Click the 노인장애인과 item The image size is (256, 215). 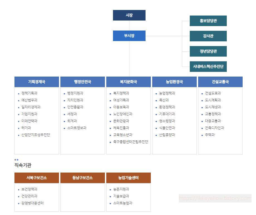click(x=123, y=114)
